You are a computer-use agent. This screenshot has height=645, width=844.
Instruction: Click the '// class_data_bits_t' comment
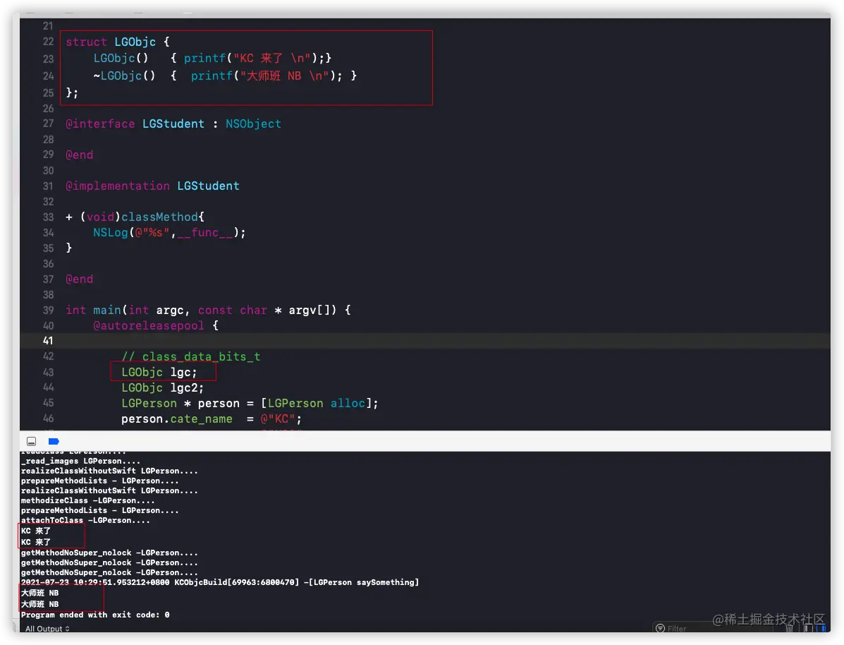point(191,356)
